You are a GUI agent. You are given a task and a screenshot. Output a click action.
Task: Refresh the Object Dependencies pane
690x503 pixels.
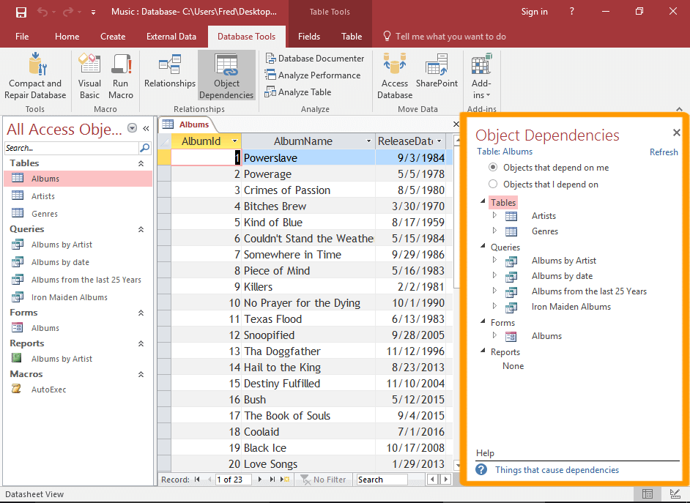[x=664, y=152]
